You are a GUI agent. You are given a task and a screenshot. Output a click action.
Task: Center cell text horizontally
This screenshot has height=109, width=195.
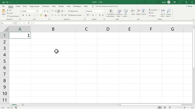55,15
